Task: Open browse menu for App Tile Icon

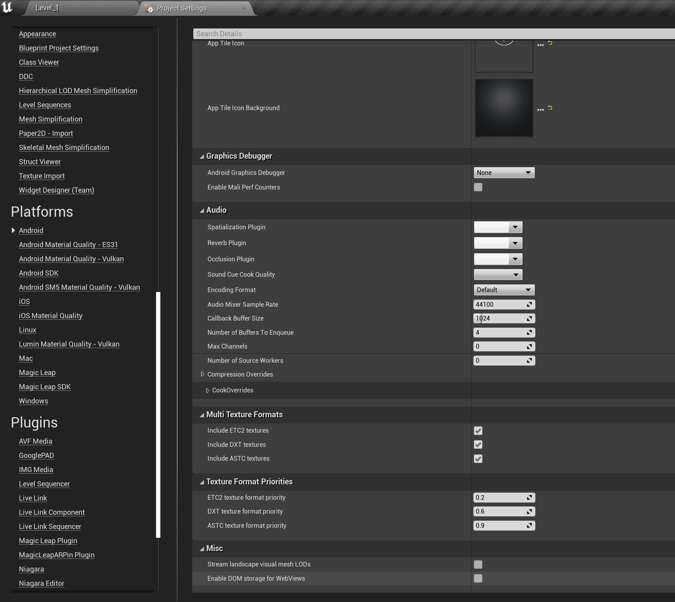Action: coord(540,45)
